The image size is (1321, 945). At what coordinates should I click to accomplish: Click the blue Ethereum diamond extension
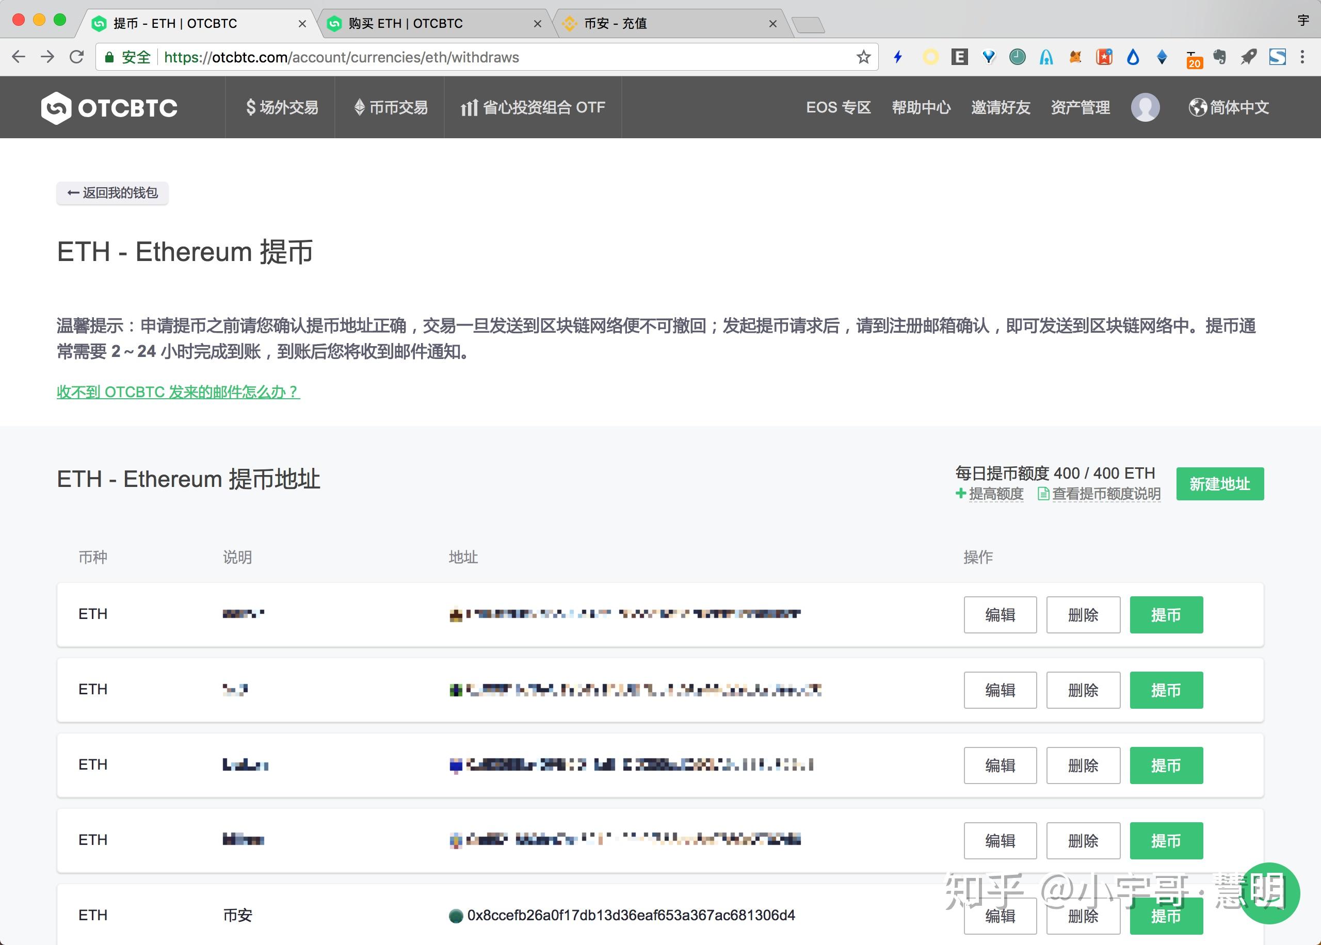[x=1162, y=57]
